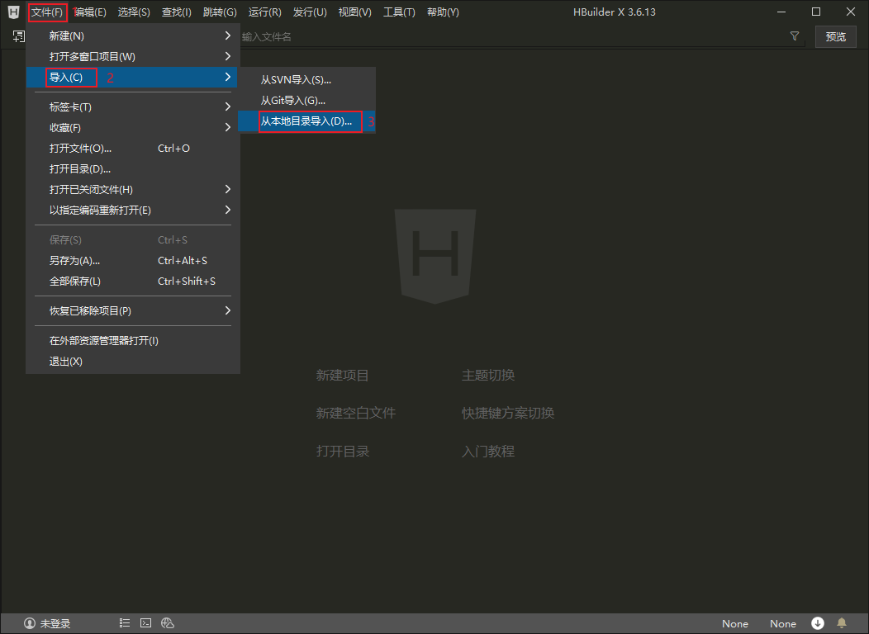
Task: Open the notification bell in status bar
Action: (841, 623)
